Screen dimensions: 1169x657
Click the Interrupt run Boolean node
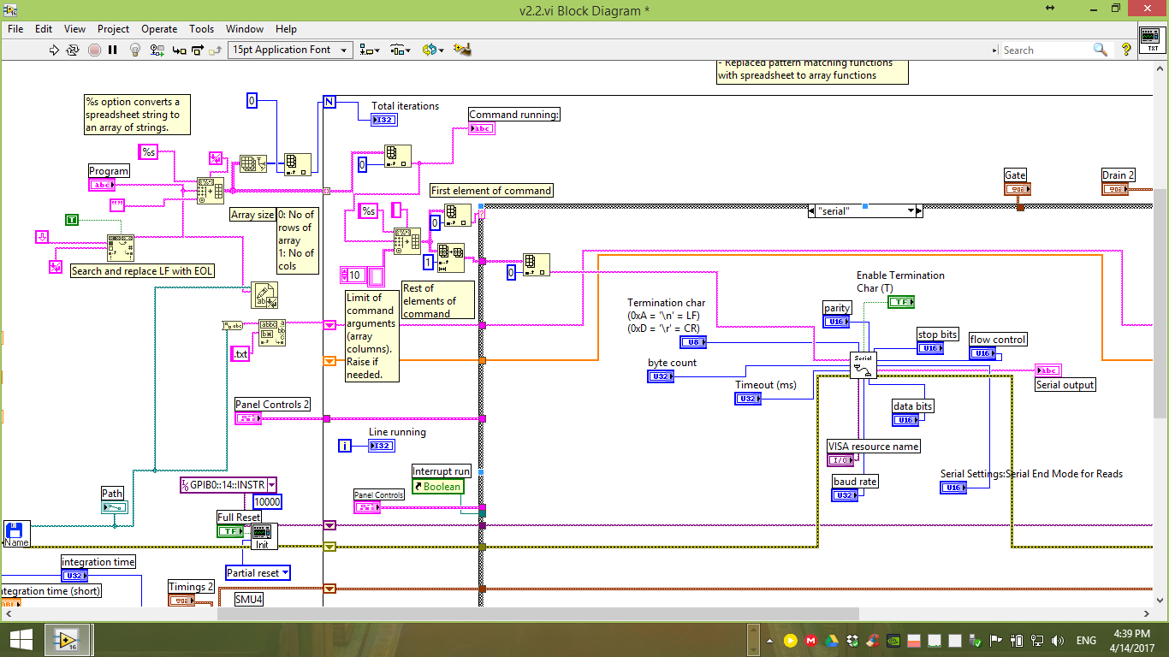coord(437,486)
